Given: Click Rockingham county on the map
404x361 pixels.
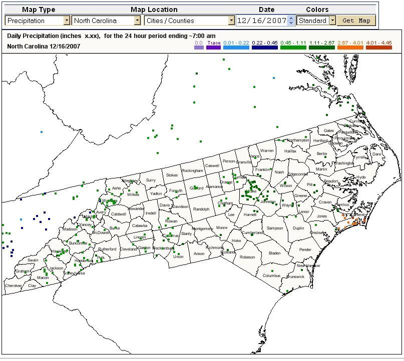Looking at the screenshot, I should [x=192, y=170].
